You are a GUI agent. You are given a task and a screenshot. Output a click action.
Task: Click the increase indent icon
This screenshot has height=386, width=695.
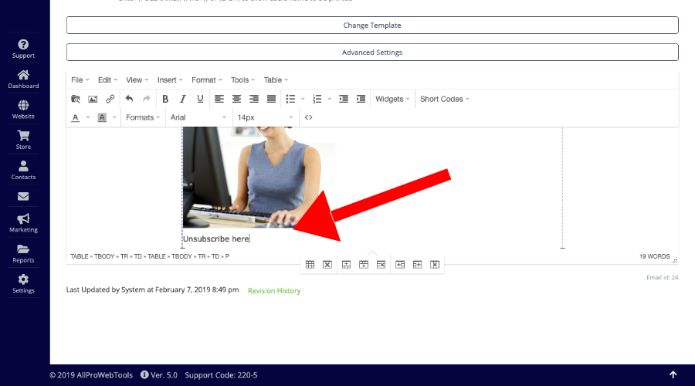point(361,99)
